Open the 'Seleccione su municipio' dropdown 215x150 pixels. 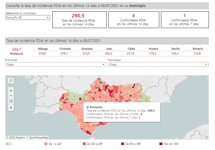(x=28, y=18)
